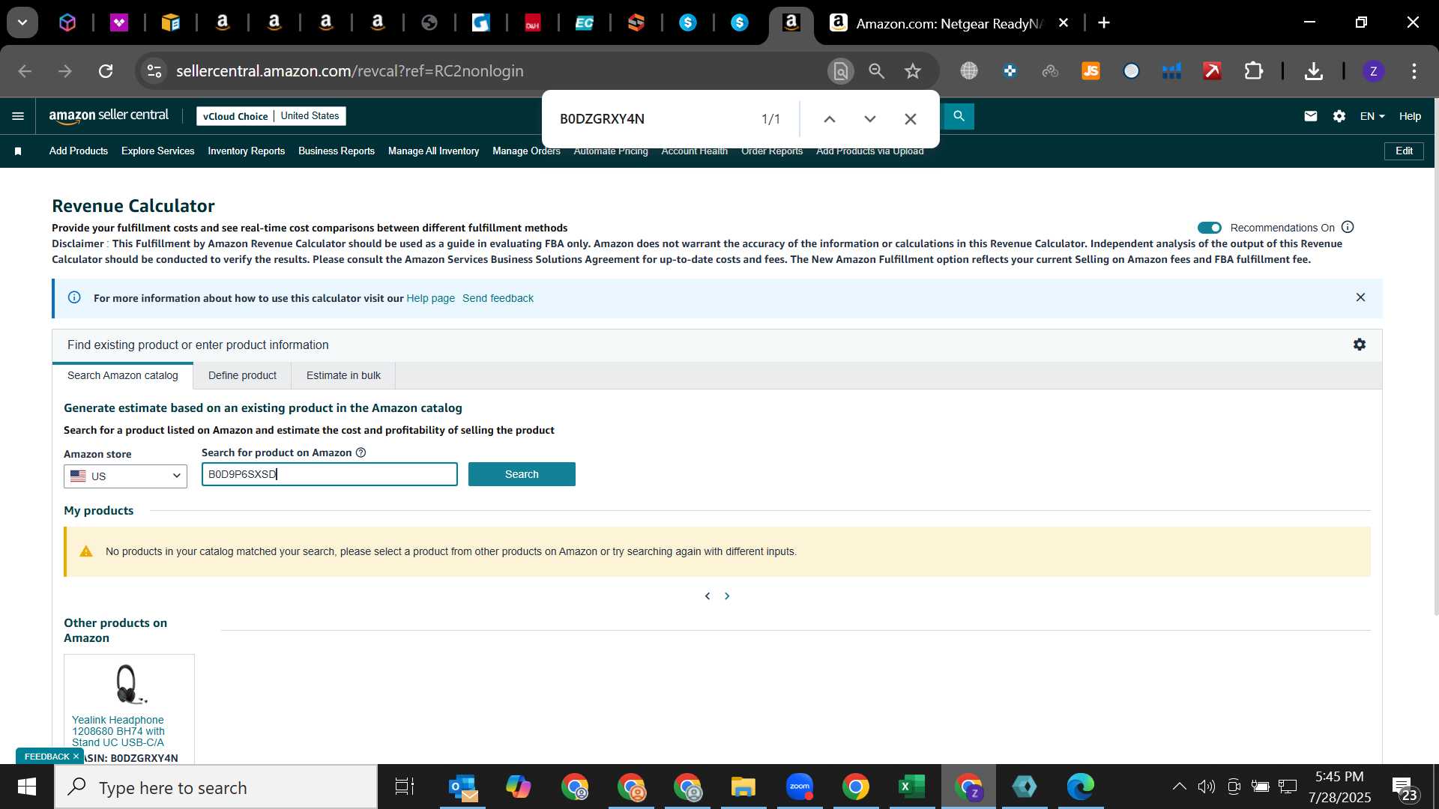Open Excel from the taskbar

point(911,787)
